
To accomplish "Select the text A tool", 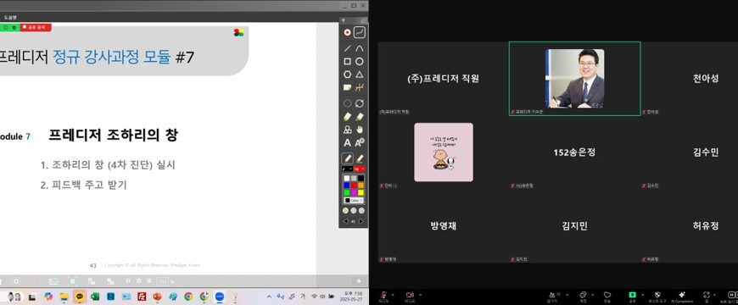I will pyautogui.click(x=347, y=142).
